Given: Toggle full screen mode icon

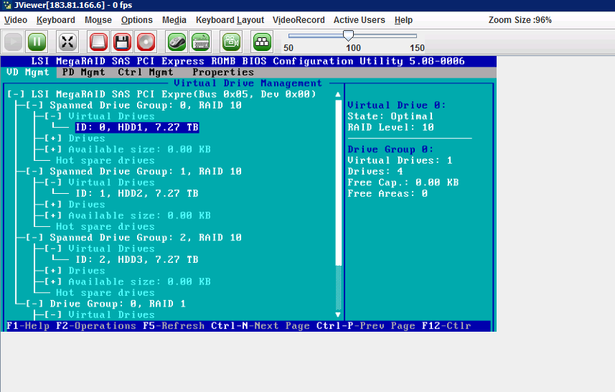Looking at the screenshot, I should tap(67, 42).
